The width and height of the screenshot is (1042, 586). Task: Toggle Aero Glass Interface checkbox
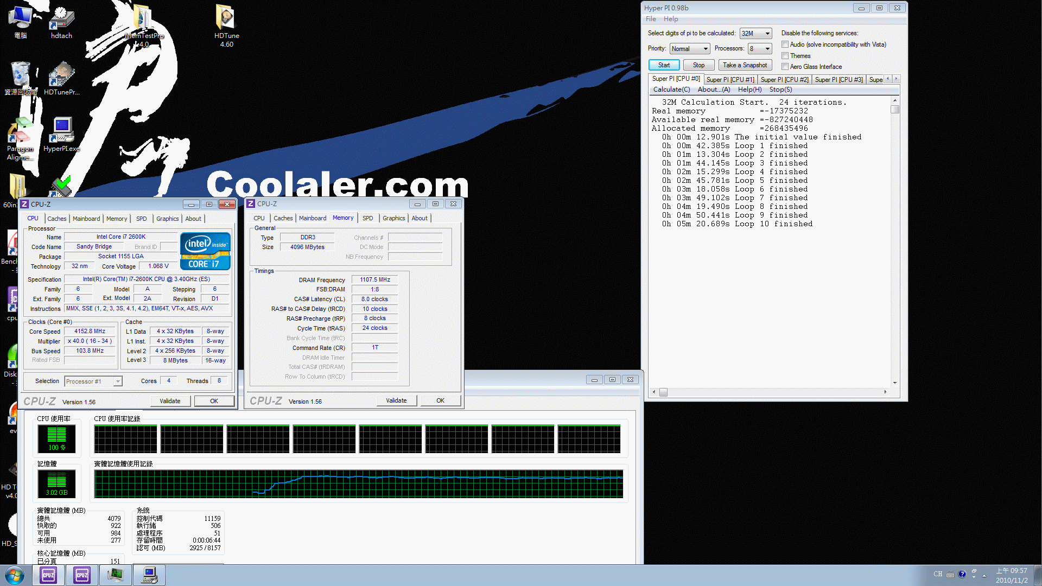coord(784,67)
